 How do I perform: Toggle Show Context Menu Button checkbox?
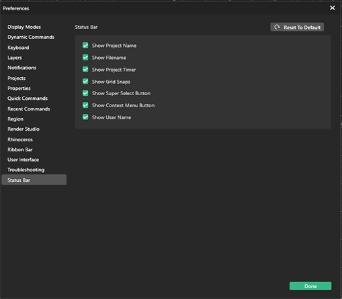[x=85, y=105]
